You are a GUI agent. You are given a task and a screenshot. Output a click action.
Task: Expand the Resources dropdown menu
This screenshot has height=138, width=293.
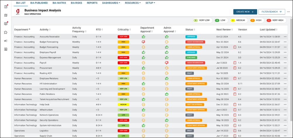[133, 3]
